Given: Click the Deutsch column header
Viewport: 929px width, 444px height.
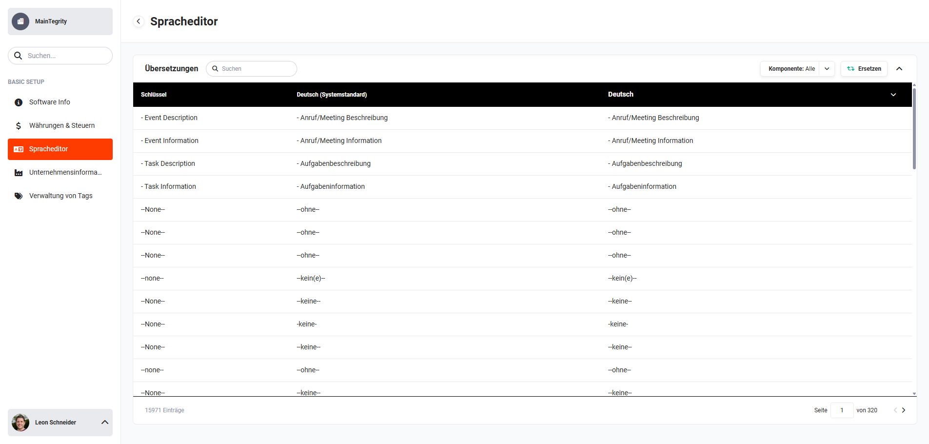Looking at the screenshot, I should [x=621, y=95].
